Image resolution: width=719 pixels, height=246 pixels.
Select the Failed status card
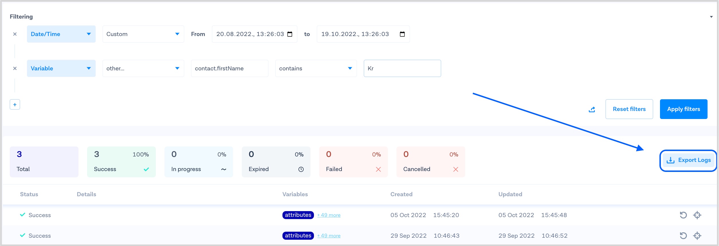[353, 162]
